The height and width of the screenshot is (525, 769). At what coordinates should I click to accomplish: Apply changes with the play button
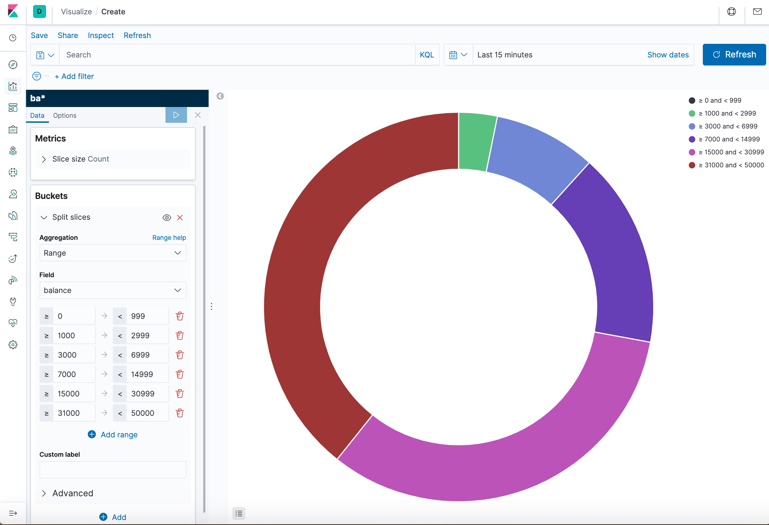176,115
